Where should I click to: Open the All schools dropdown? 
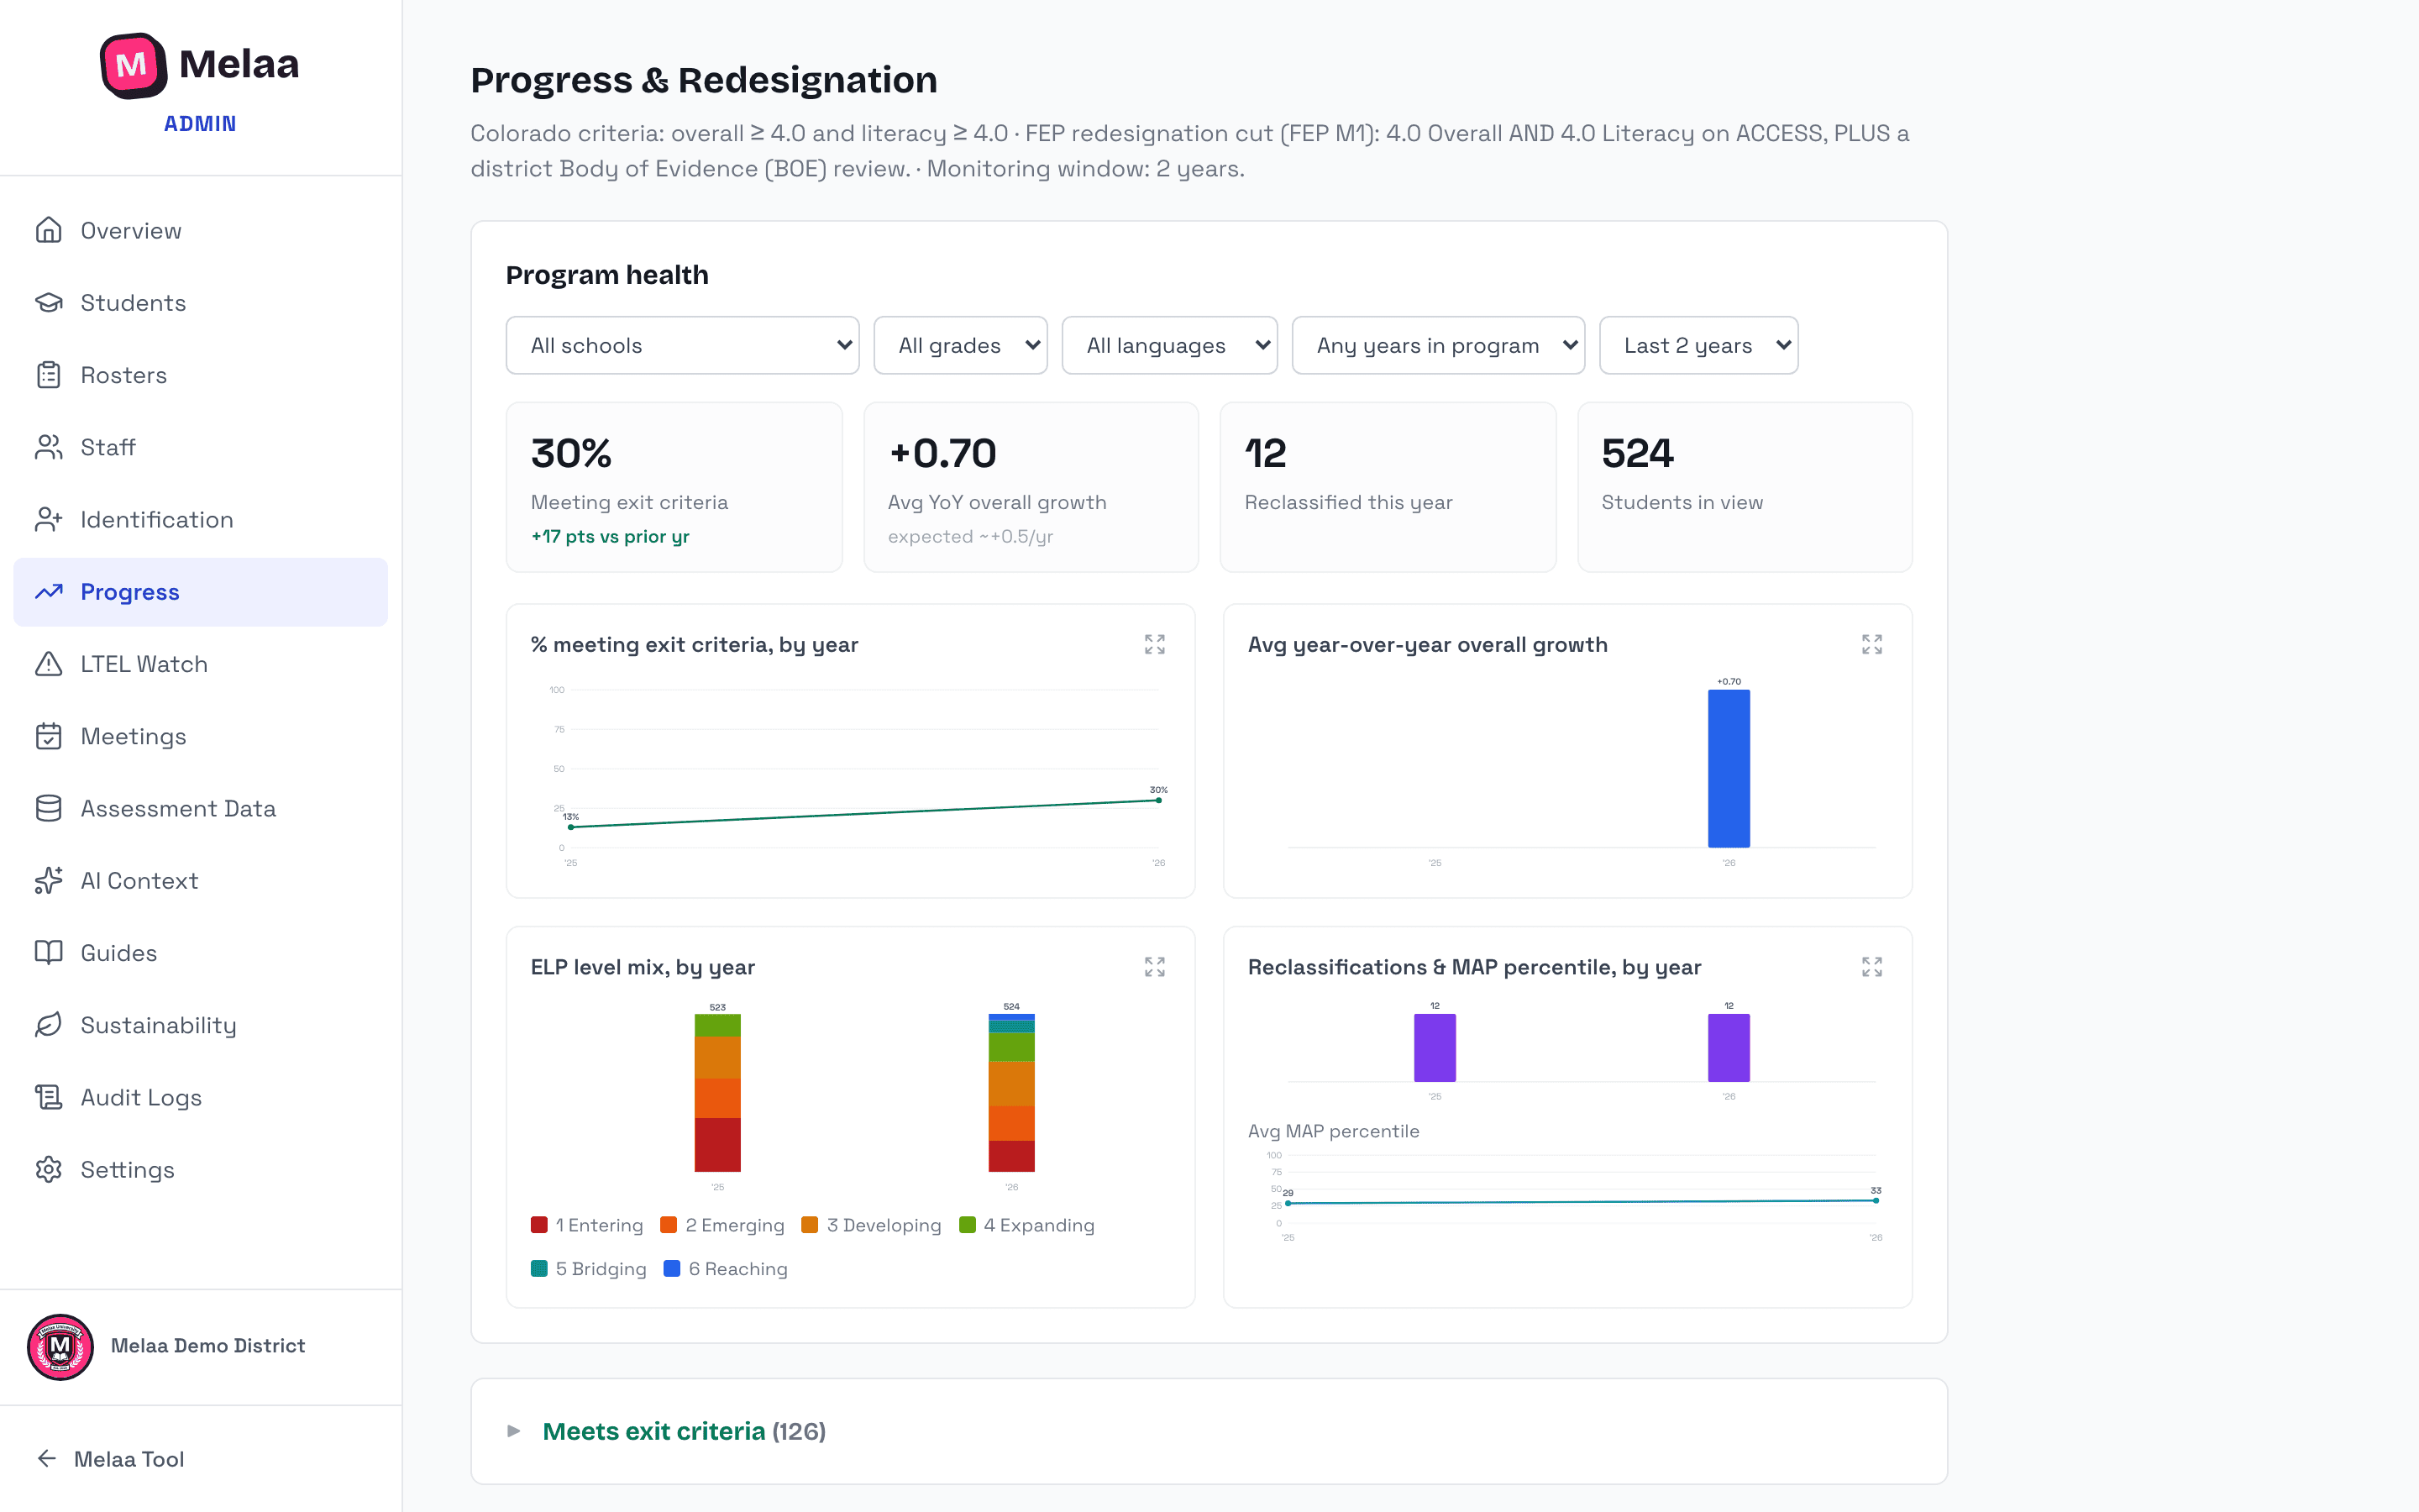click(x=683, y=345)
